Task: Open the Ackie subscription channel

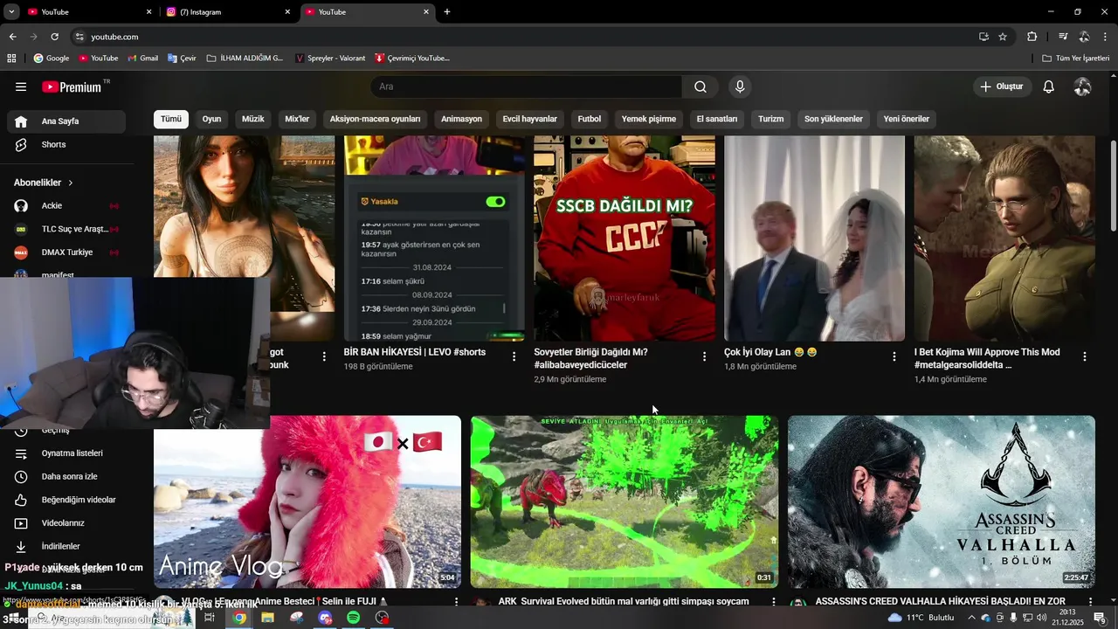Action: [66, 205]
